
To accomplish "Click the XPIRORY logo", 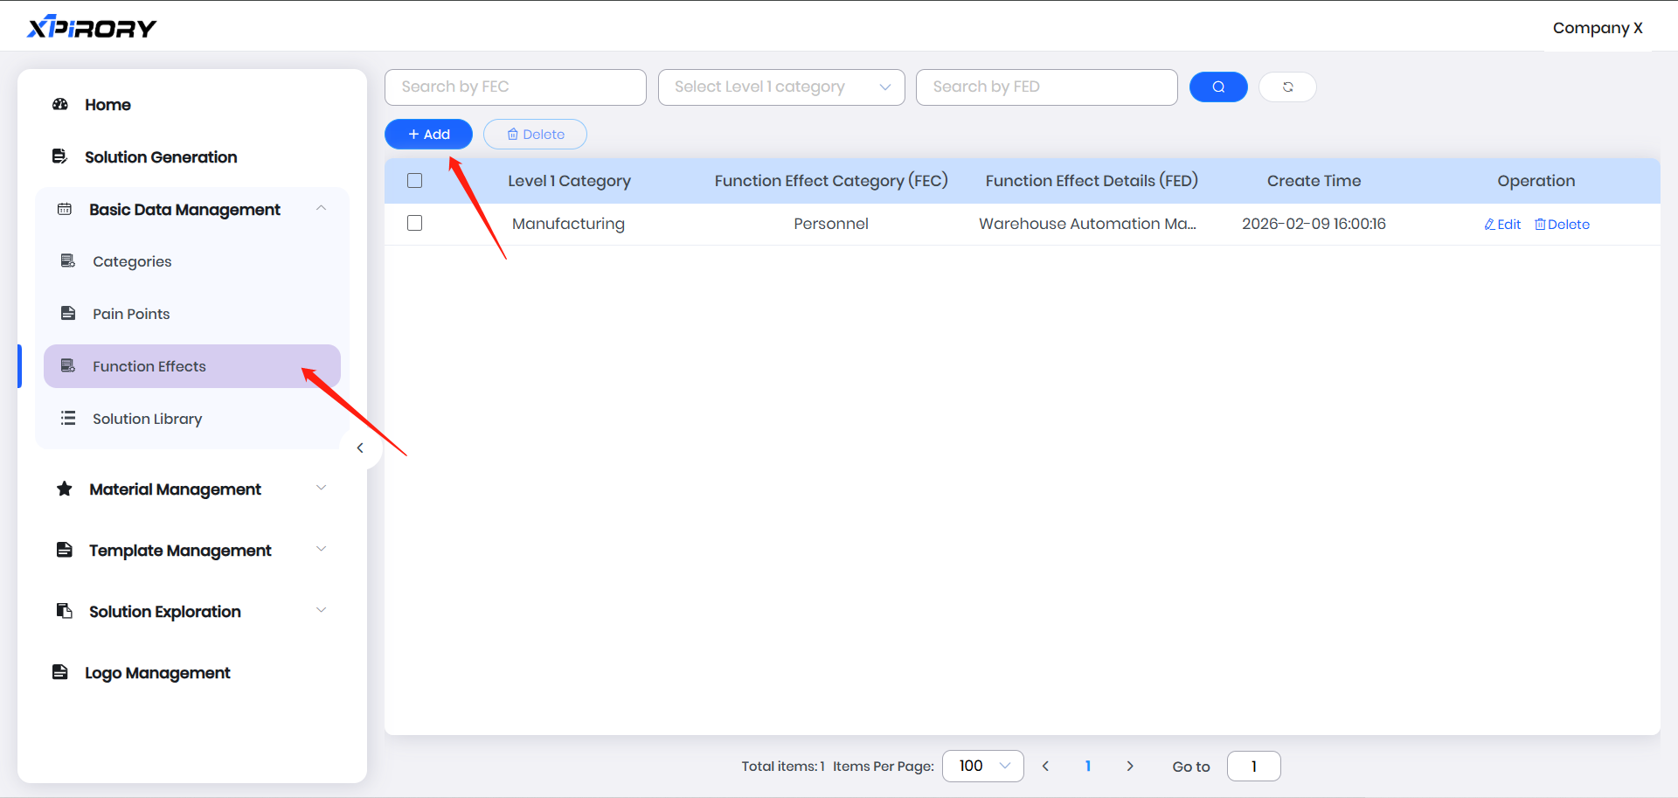I will pyautogui.click(x=92, y=27).
